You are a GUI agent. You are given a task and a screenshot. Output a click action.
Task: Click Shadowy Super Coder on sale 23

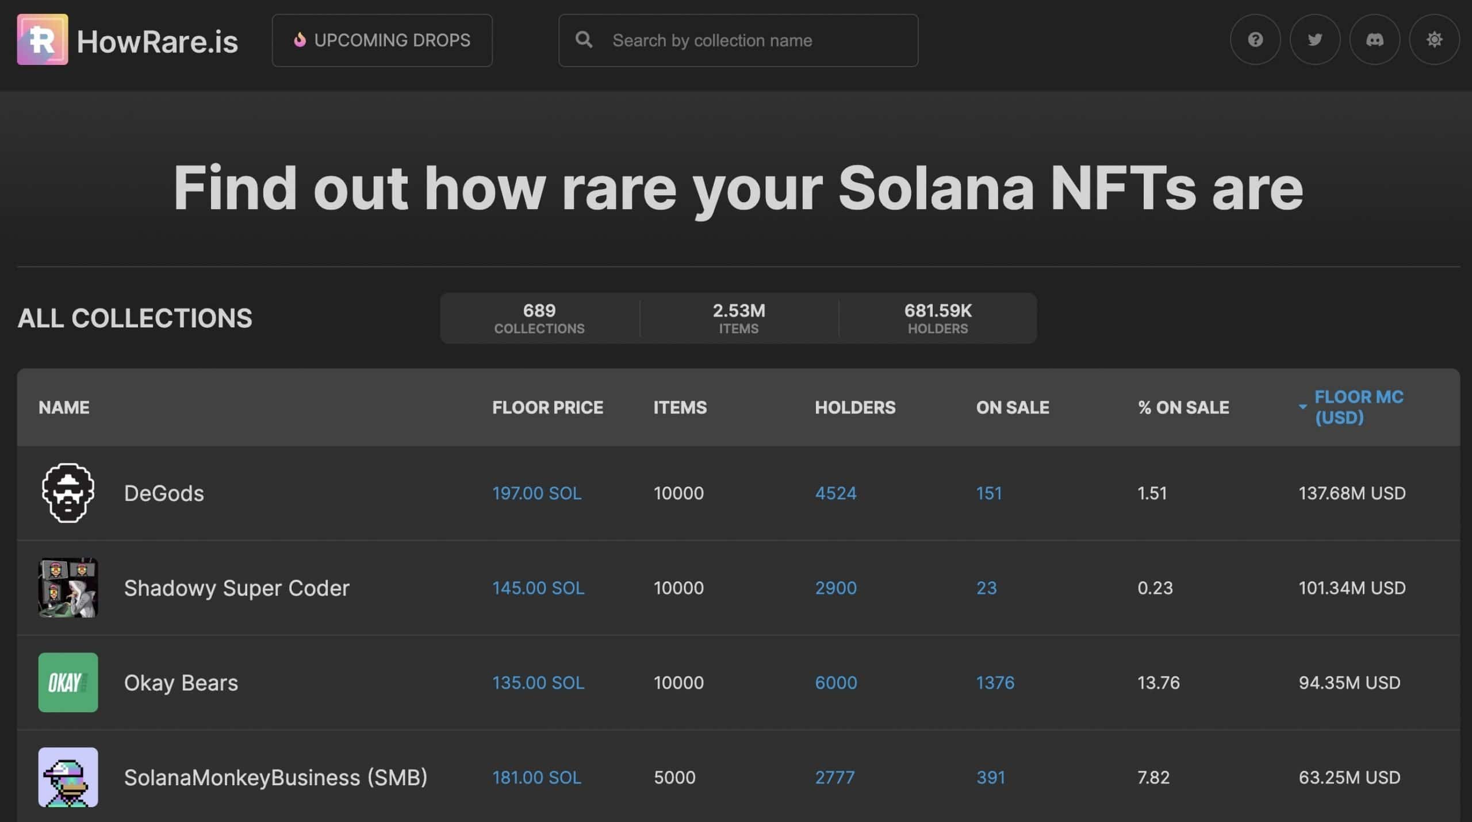pos(986,588)
